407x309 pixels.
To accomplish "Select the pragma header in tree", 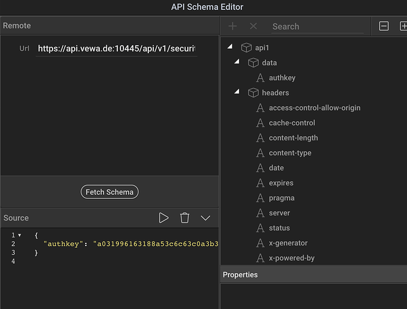I will pos(282,198).
